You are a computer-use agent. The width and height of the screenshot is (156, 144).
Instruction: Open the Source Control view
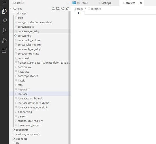pyautogui.click(x=4, y=31)
